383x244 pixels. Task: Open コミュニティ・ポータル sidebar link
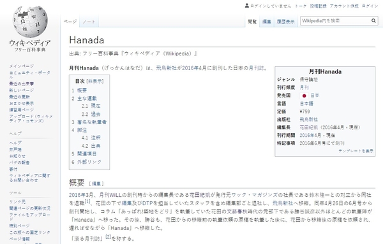(x=30, y=75)
